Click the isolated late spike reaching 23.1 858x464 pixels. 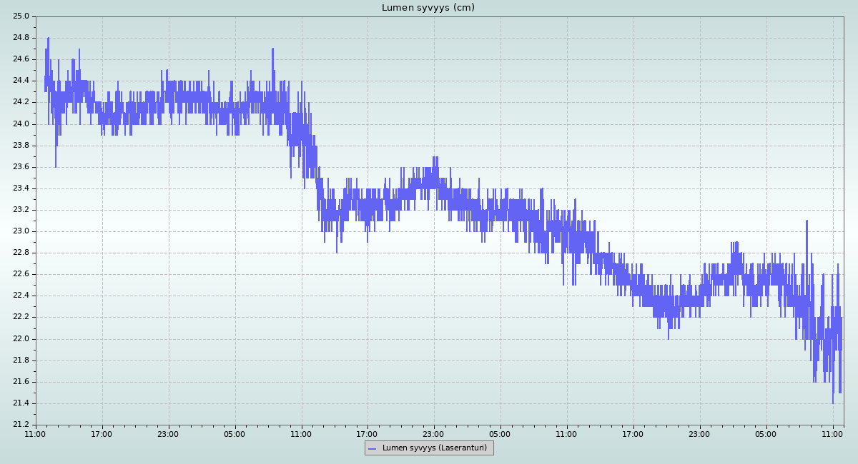point(807,221)
